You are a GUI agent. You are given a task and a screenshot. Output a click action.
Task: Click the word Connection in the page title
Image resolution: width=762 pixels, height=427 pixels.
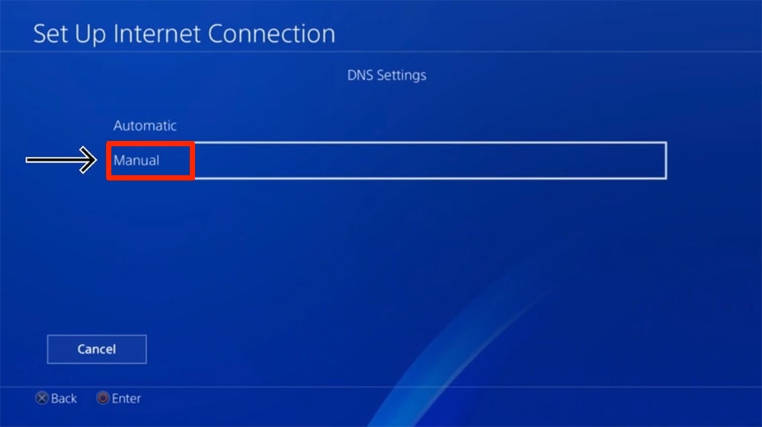[x=272, y=34]
